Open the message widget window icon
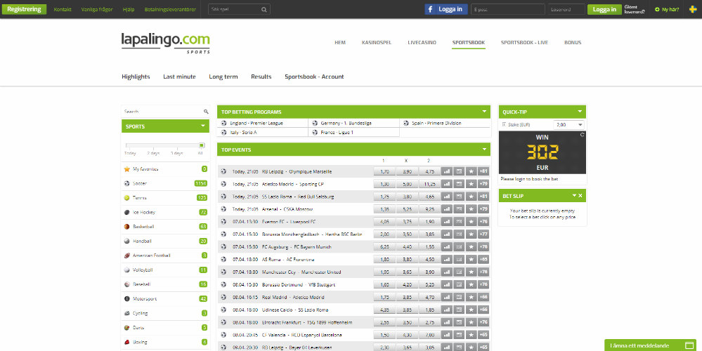Viewport: 702px width, 351px height. tap(690, 345)
